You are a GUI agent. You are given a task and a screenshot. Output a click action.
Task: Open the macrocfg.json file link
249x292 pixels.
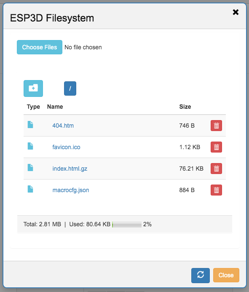71,190
